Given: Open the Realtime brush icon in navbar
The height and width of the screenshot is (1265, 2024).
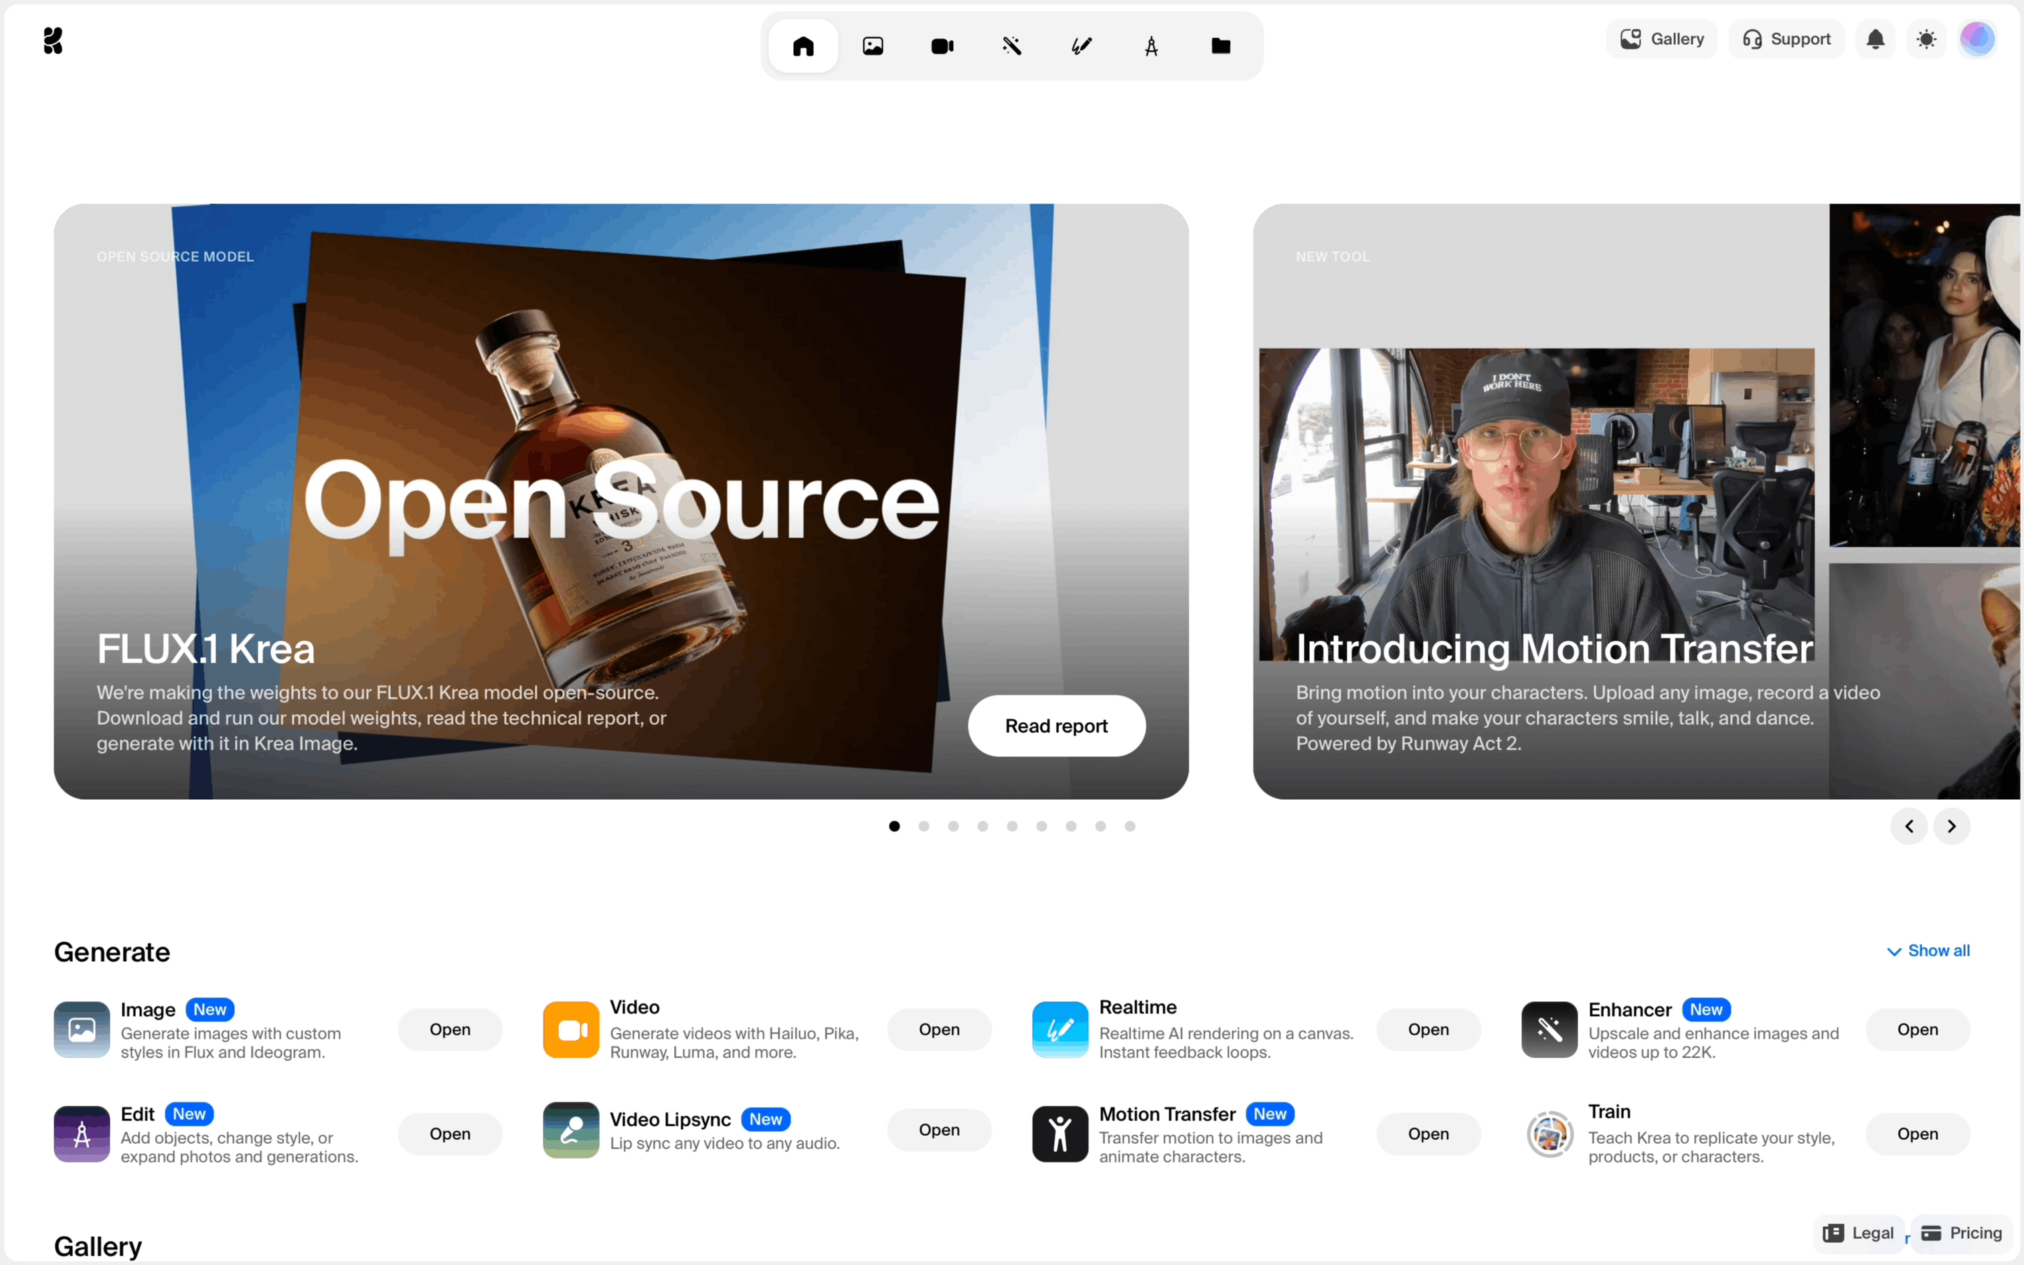Looking at the screenshot, I should [x=1082, y=46].
